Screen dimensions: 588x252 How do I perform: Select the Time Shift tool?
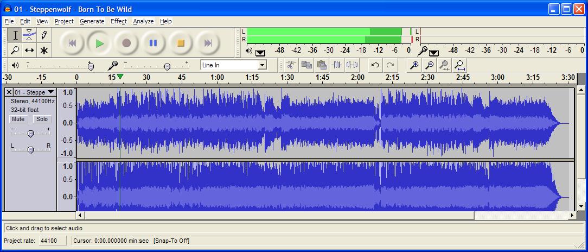pos(29,50)
